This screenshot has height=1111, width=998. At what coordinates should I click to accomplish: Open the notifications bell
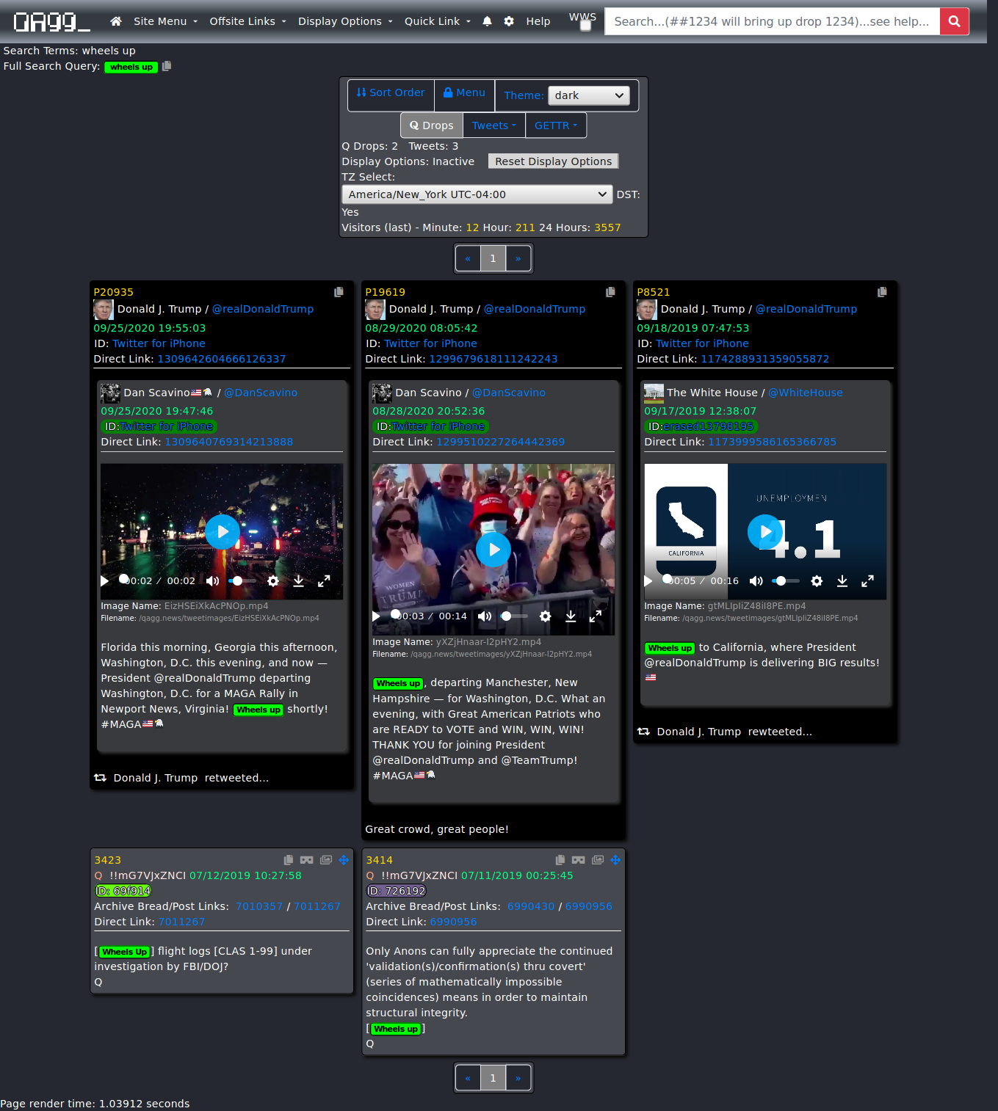tap(487, 21)
